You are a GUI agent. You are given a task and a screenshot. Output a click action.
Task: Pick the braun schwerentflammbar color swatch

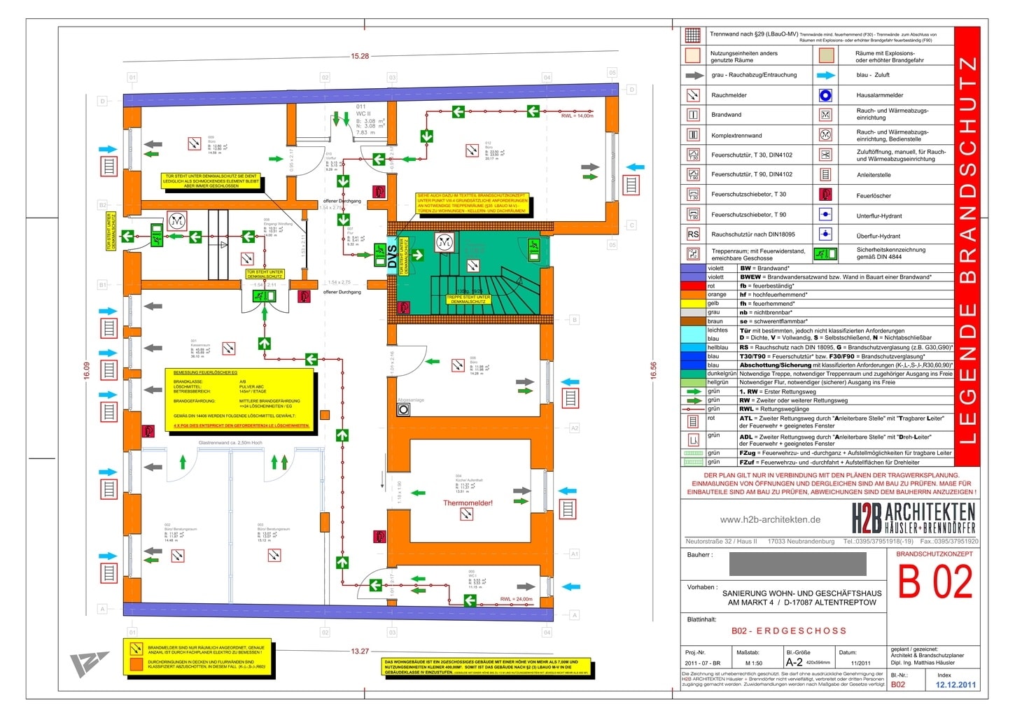(x=693, y=321)
